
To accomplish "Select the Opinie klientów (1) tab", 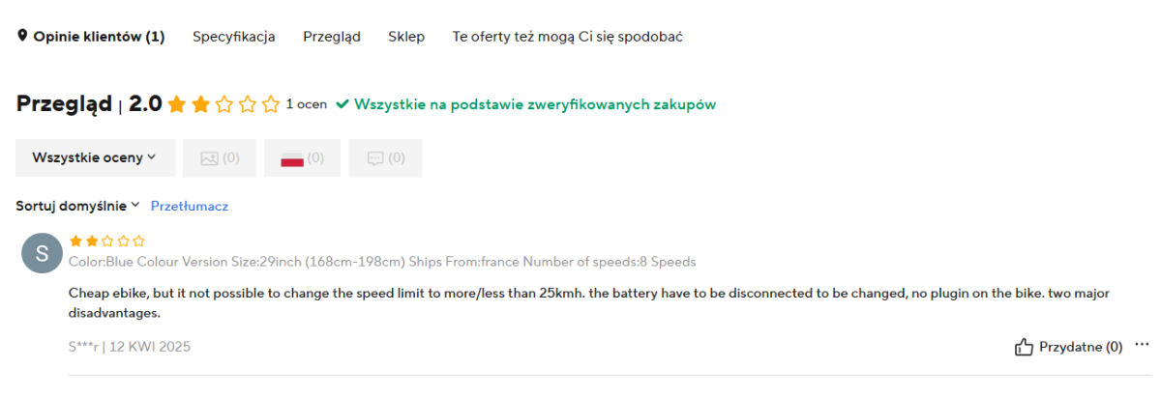I will [99, 37].
